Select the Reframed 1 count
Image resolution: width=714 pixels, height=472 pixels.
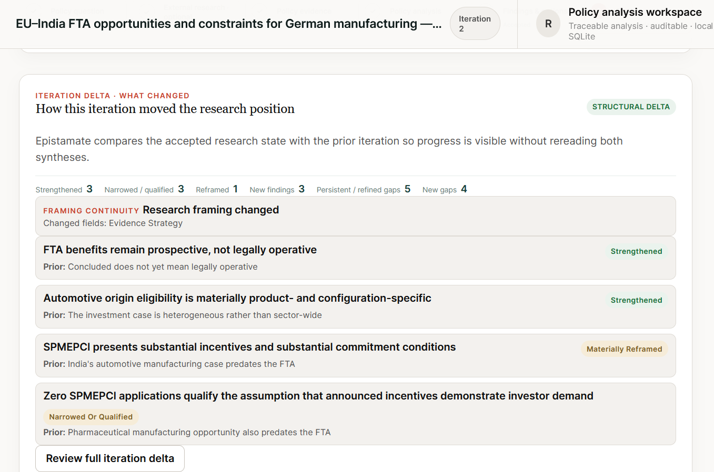pos(217,189)
